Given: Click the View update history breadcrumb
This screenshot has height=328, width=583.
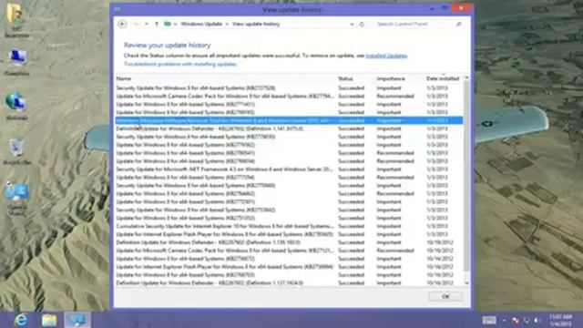Looking at the screenshot, I should click(x=256, y=25).
